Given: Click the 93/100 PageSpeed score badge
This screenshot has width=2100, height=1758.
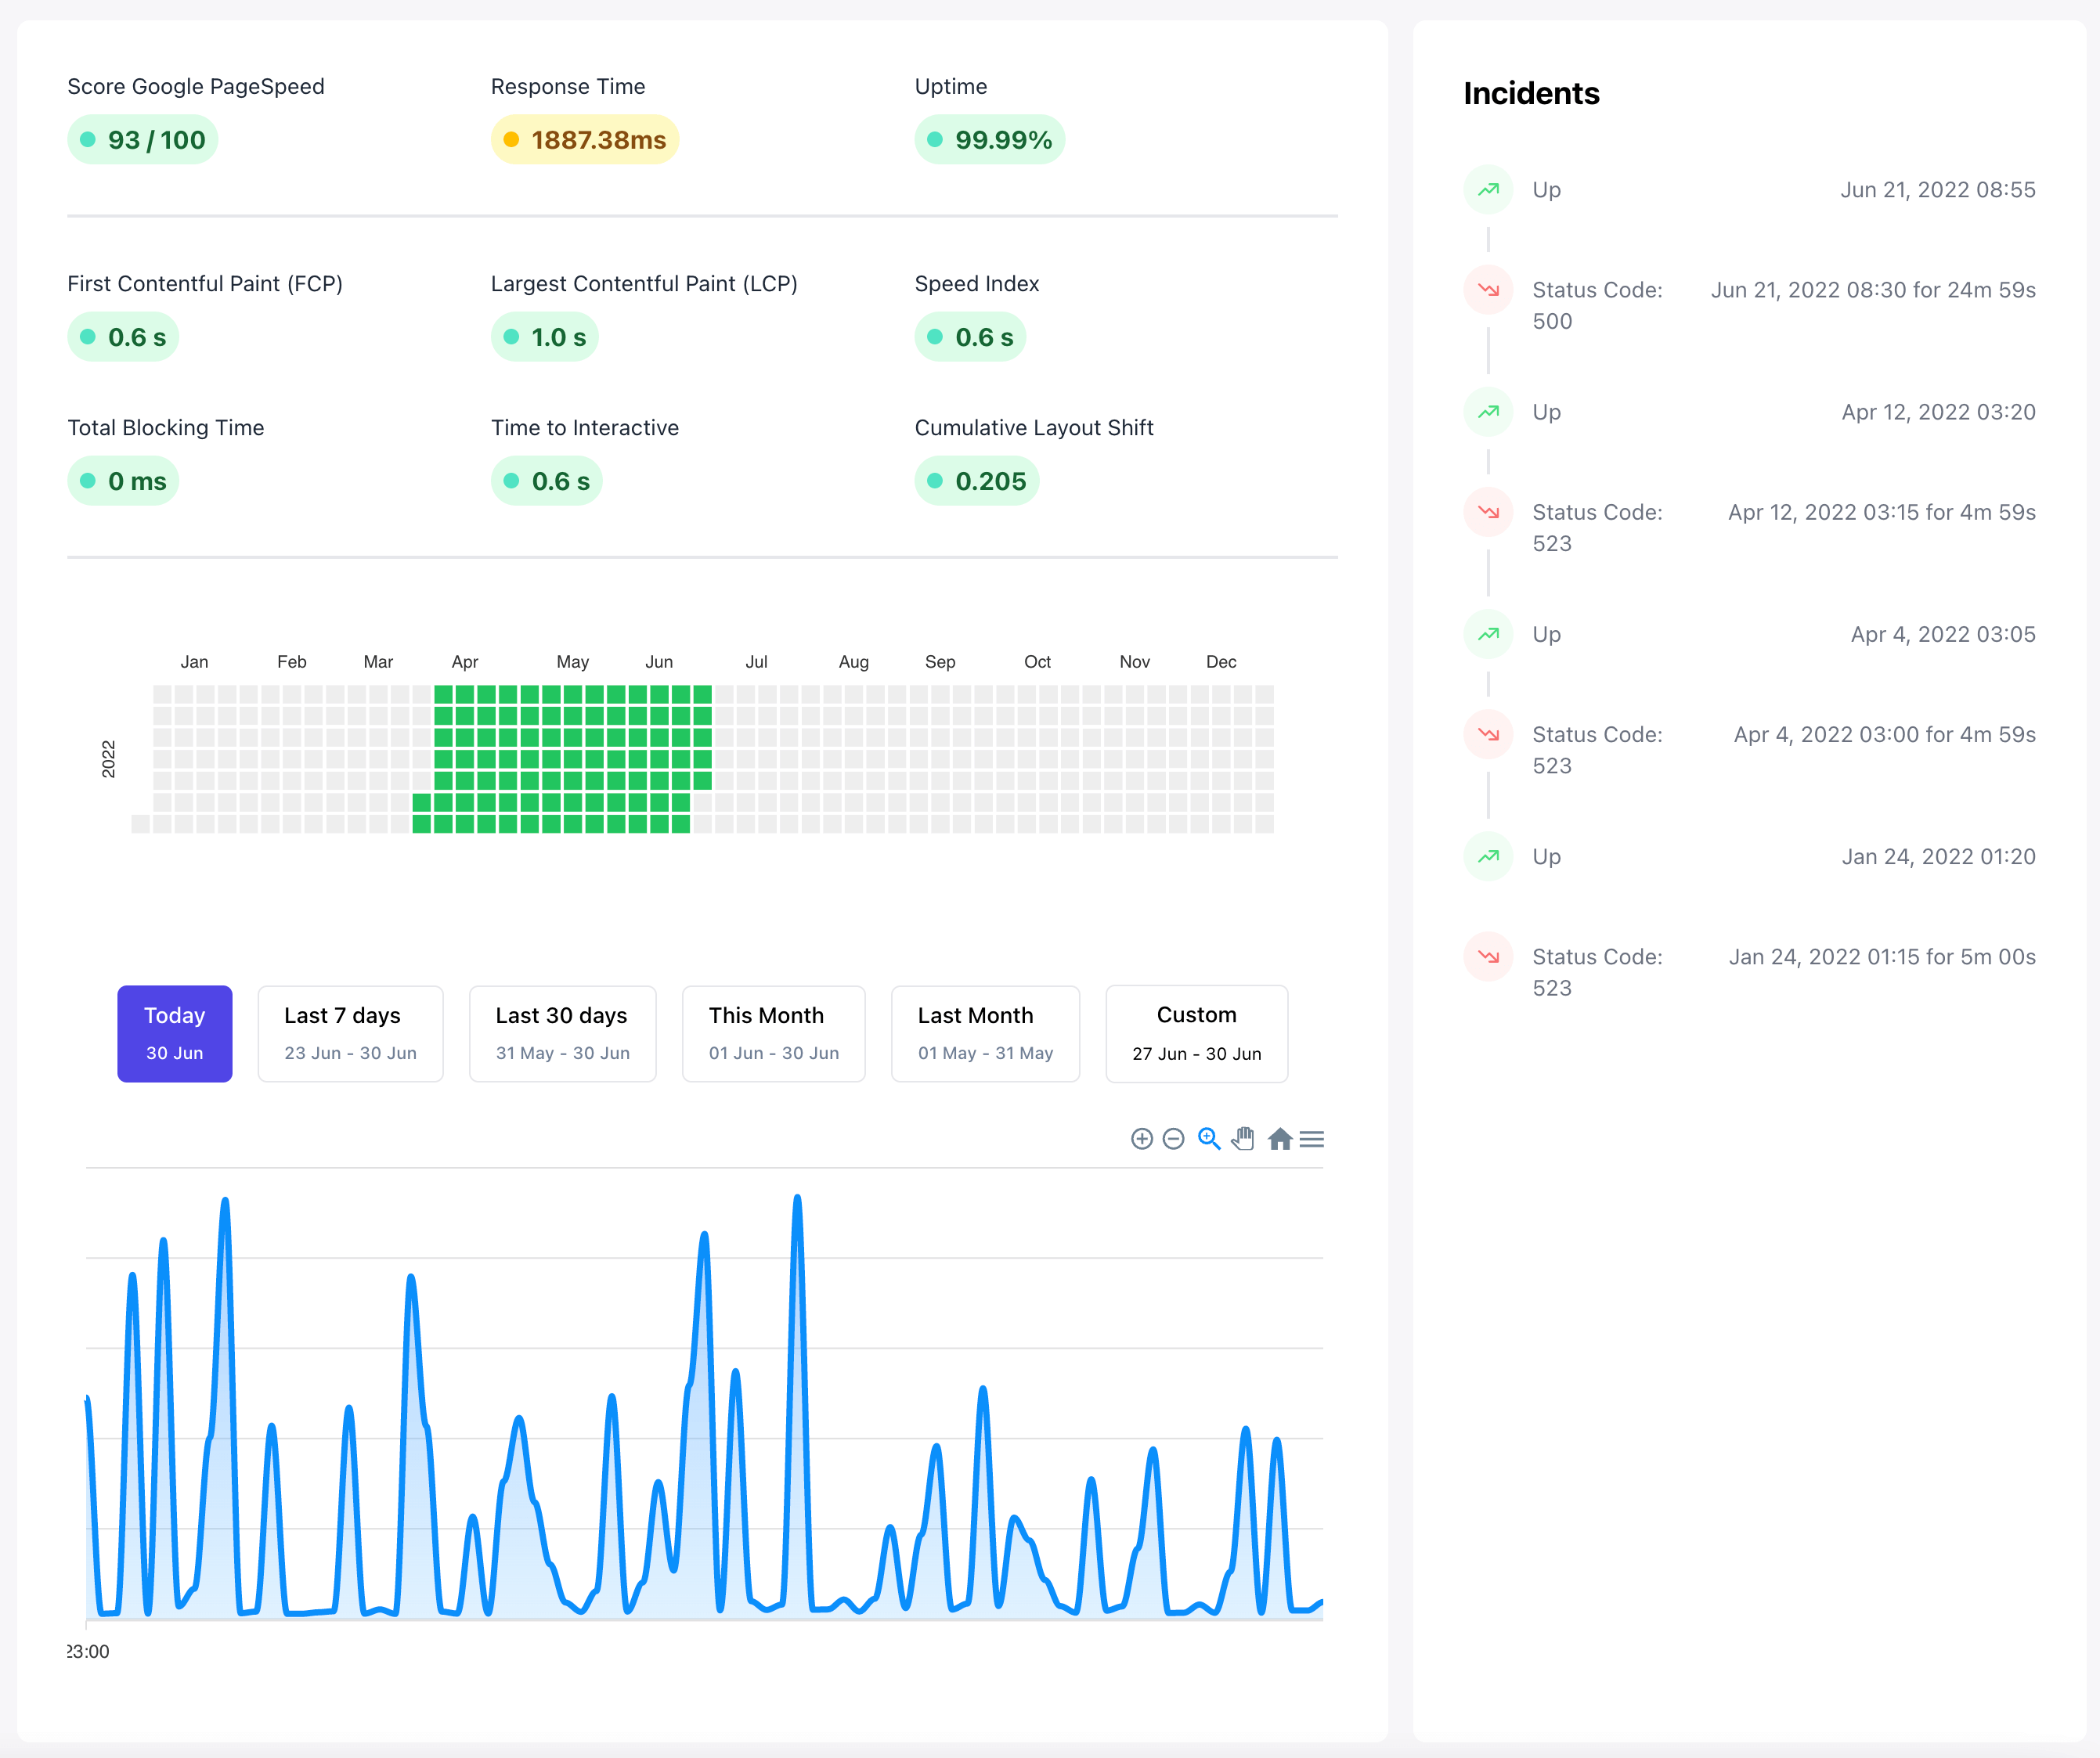Looking at the screenshot, I should (142, 140).
